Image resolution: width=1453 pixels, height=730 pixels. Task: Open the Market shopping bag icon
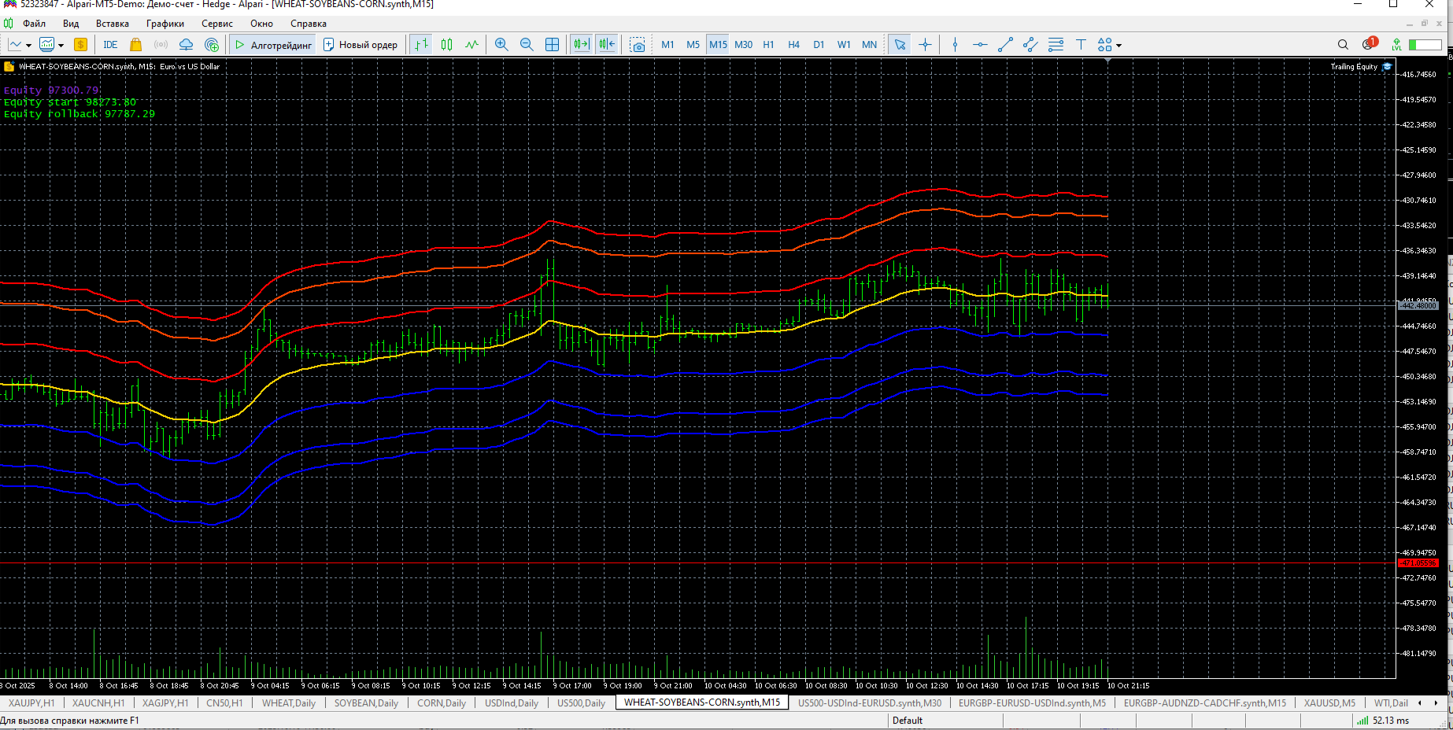coord(135,45)
